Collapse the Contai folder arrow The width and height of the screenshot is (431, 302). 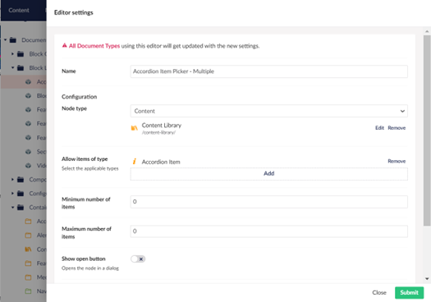pyautogui.click(x=12, y=207)
